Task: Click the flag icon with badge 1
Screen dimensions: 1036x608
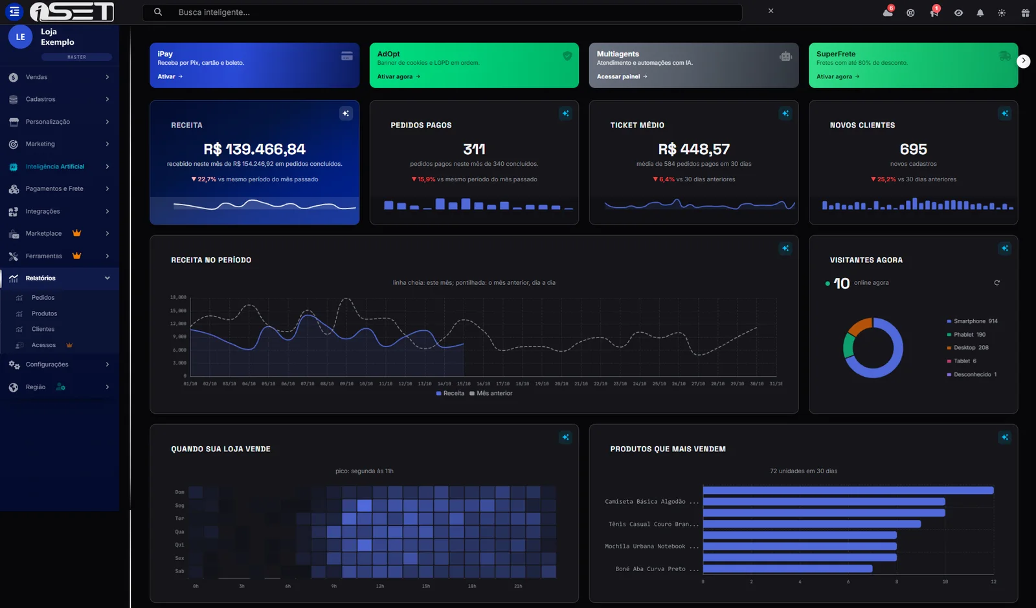Action: tap(934, 12)
